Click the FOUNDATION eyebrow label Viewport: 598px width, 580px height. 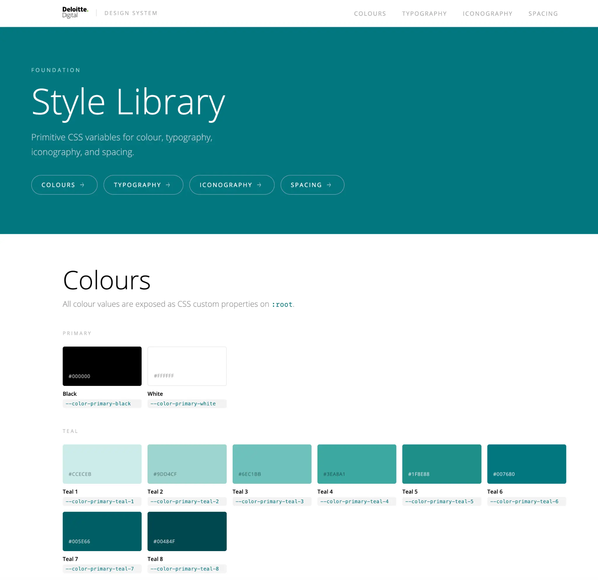click(x=56, y=70)
